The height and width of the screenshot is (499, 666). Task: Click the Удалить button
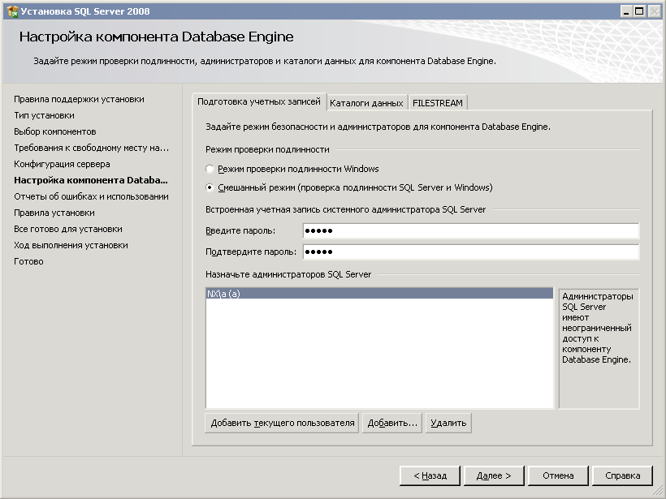tap(448, 423)
